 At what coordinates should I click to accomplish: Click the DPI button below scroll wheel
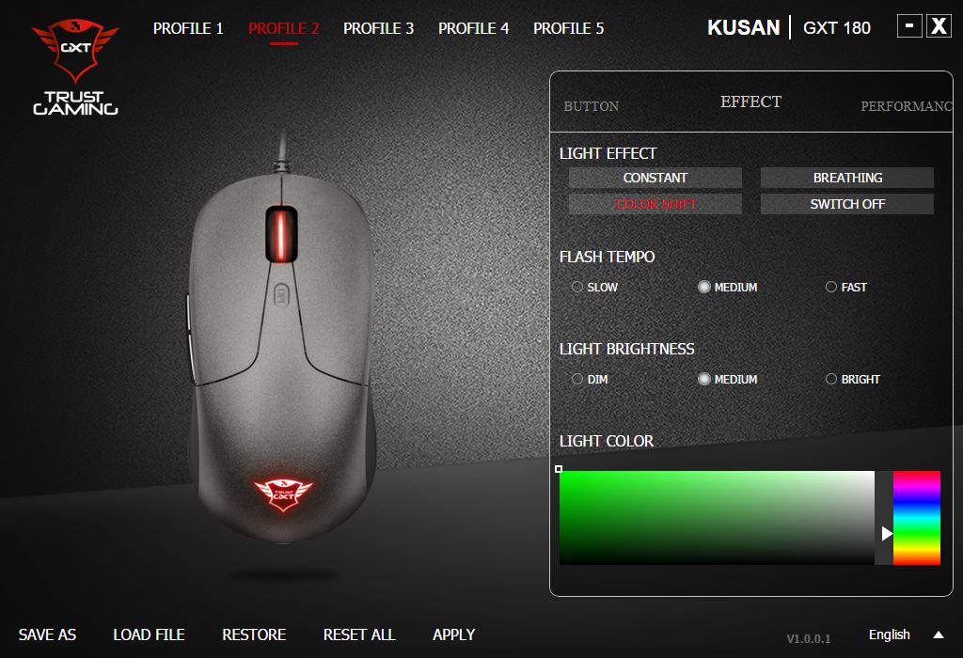tap(280, 294)
